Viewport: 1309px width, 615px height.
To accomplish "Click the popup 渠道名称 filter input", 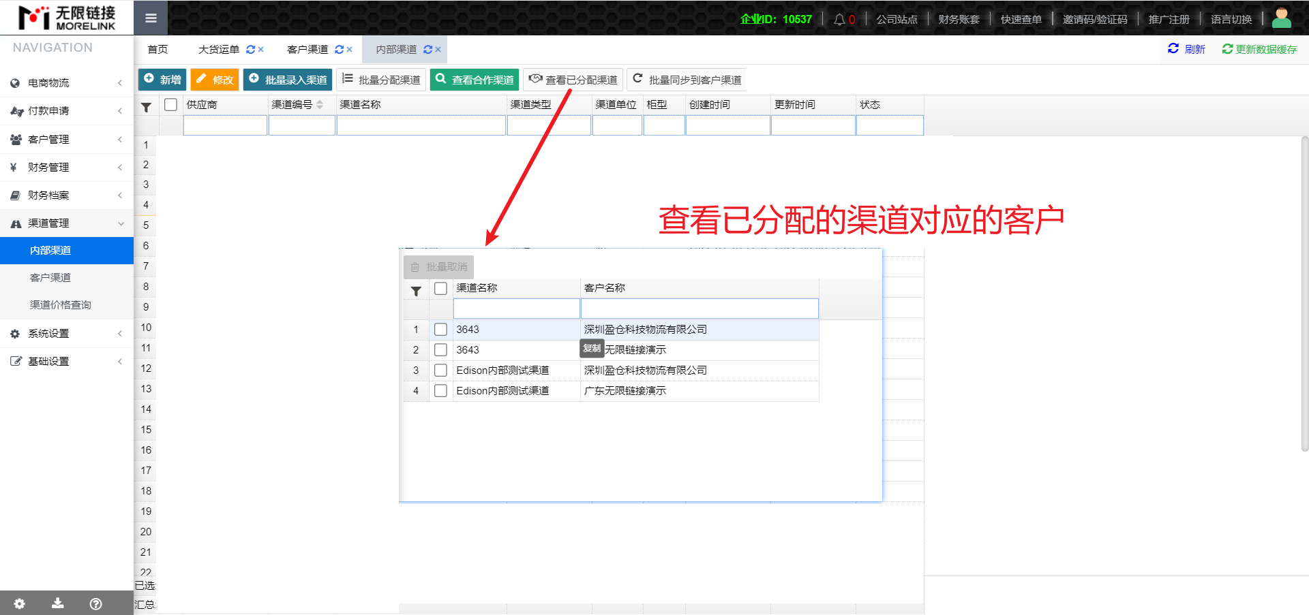I will [x=517, y=309].
